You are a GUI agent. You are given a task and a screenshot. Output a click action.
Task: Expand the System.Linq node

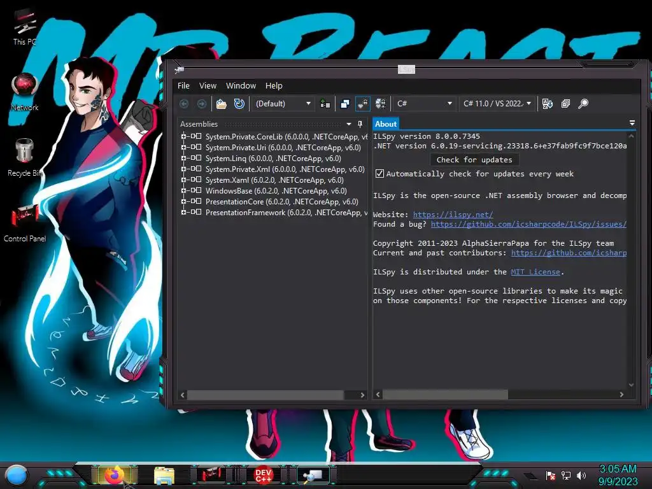coord(183,158)
